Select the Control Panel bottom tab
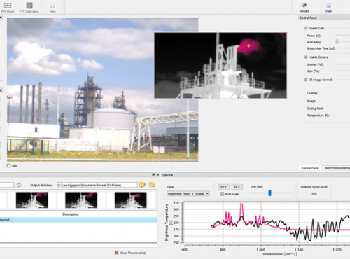 [310, 168]
